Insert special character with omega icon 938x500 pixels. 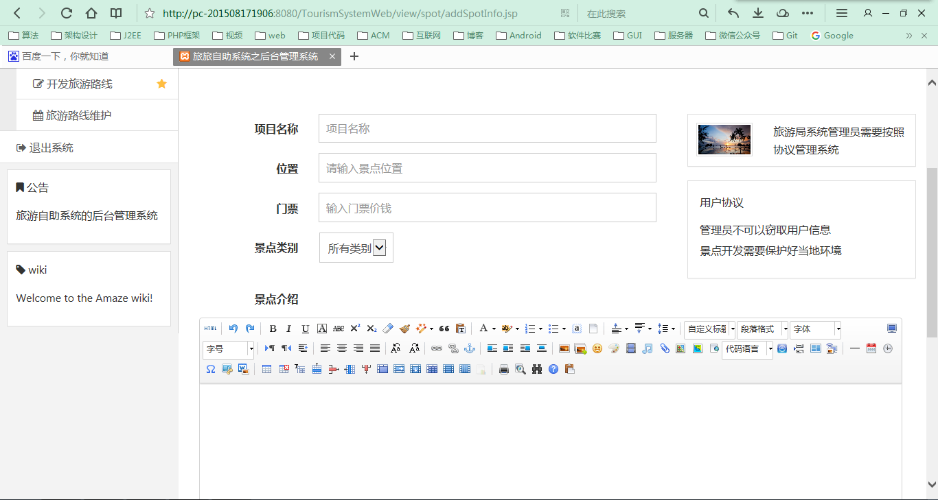(x=211, y=369)
